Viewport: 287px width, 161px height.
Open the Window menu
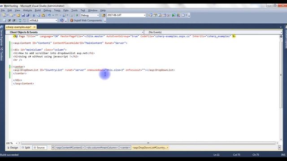[x=93, y=10]
